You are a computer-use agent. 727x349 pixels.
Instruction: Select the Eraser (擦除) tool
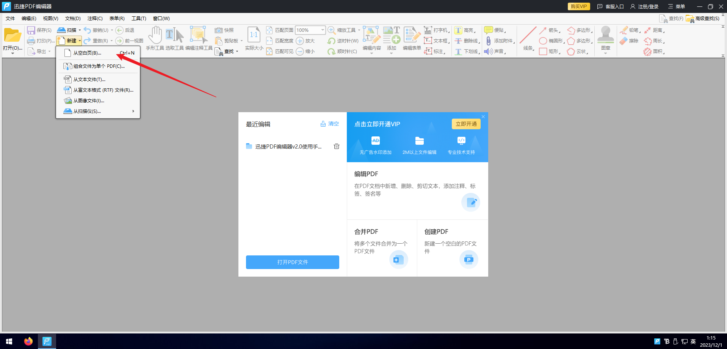pos(624,41)
